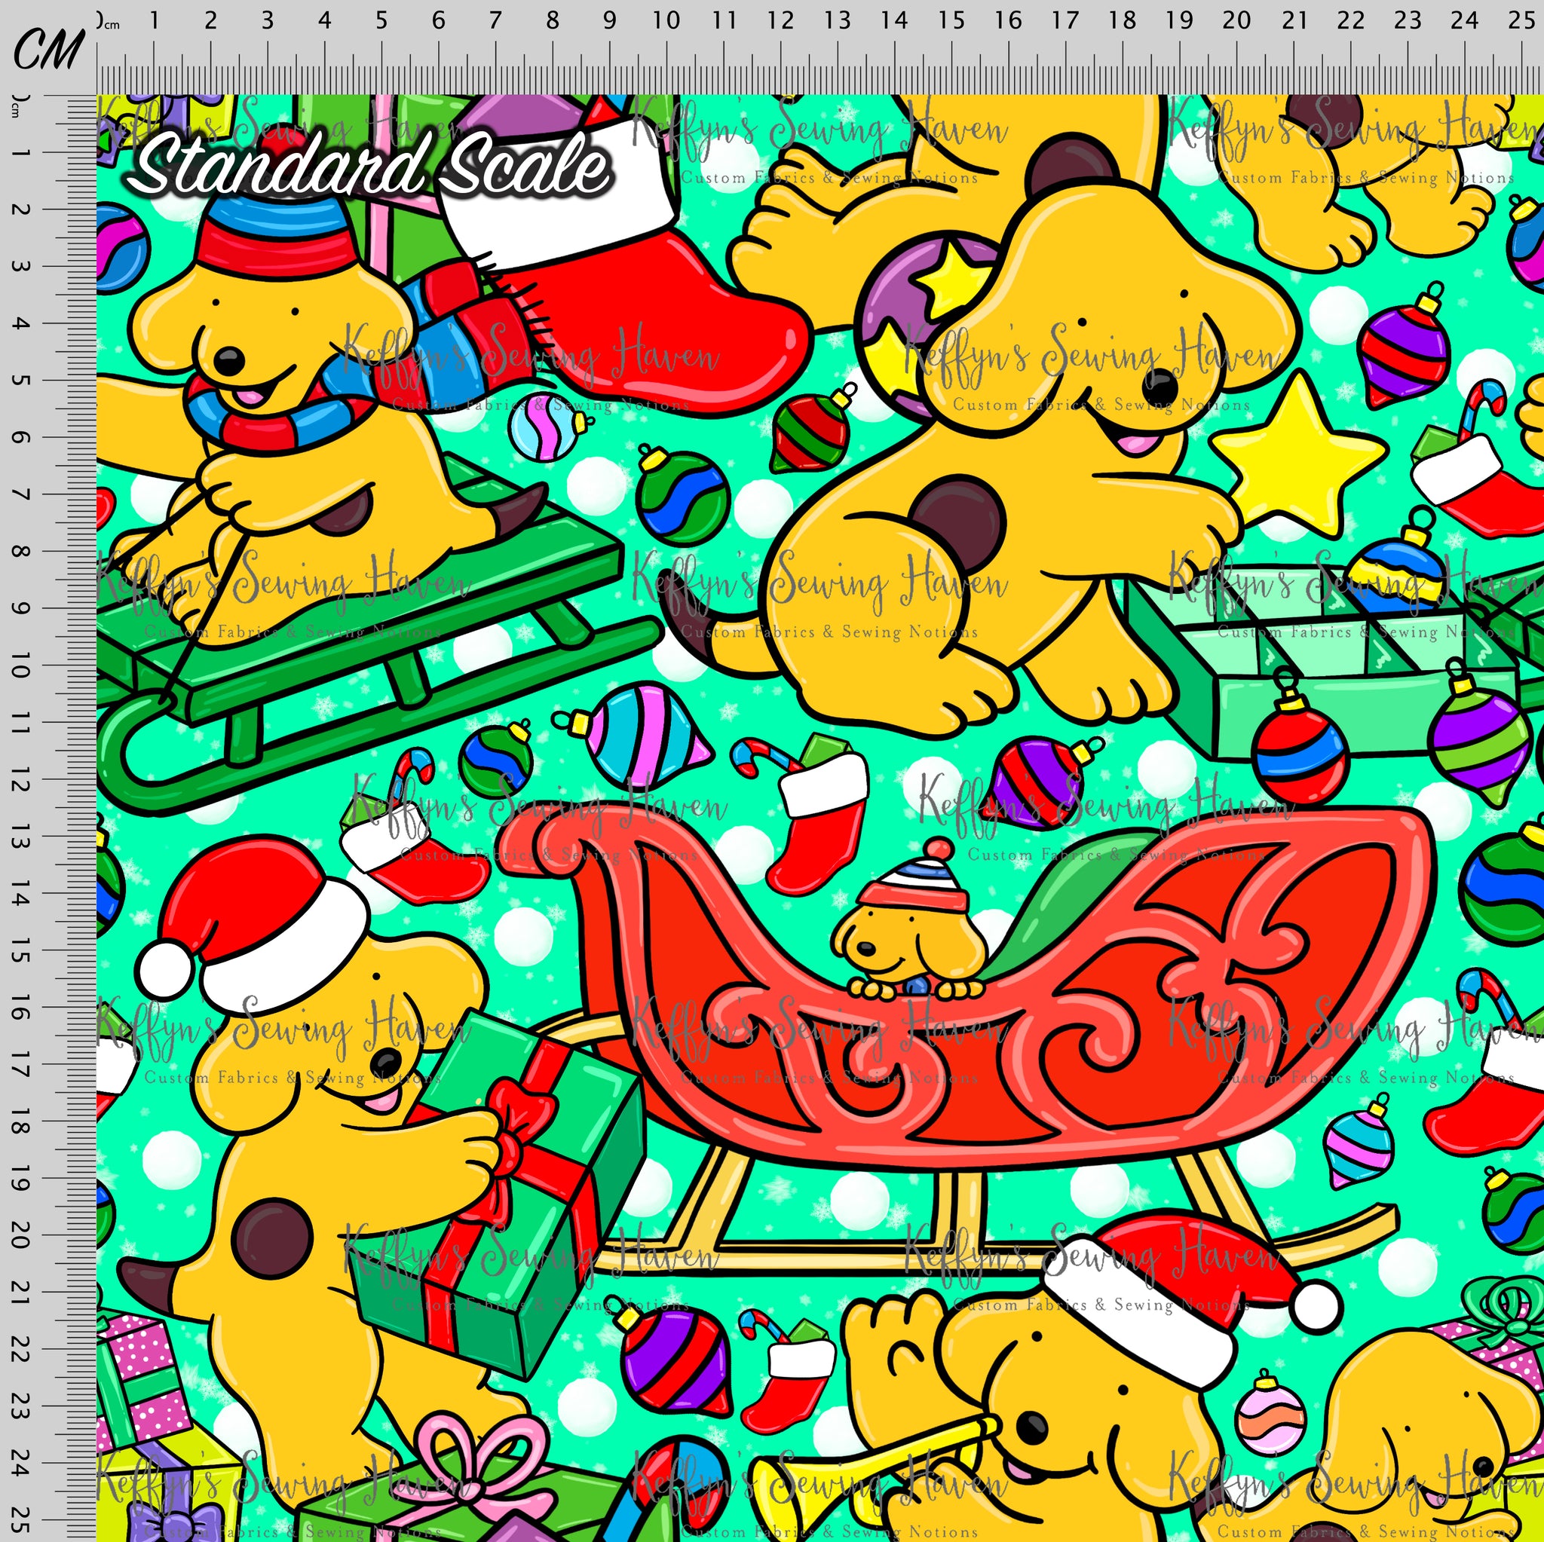Viewport: 1544px width, 1542px height.
Task: Click number 5 on the top ruler
Action: click(382, 19)
